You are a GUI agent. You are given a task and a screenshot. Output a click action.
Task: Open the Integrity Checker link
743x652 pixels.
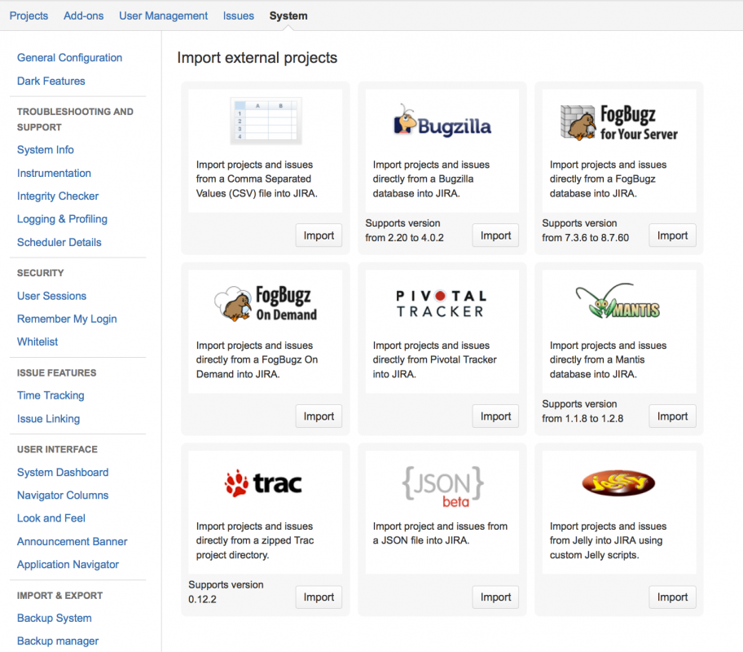[x=58, y=196]
